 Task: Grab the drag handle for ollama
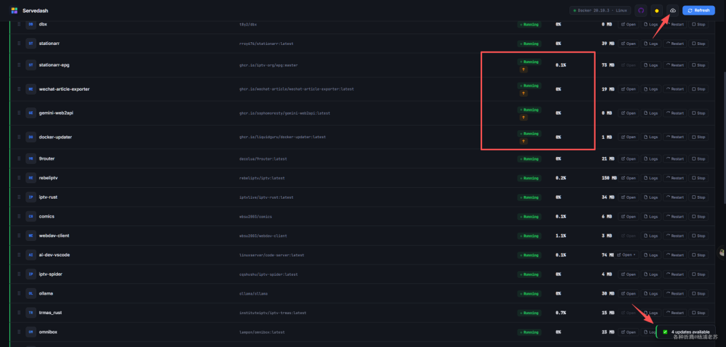click(19, 293)
